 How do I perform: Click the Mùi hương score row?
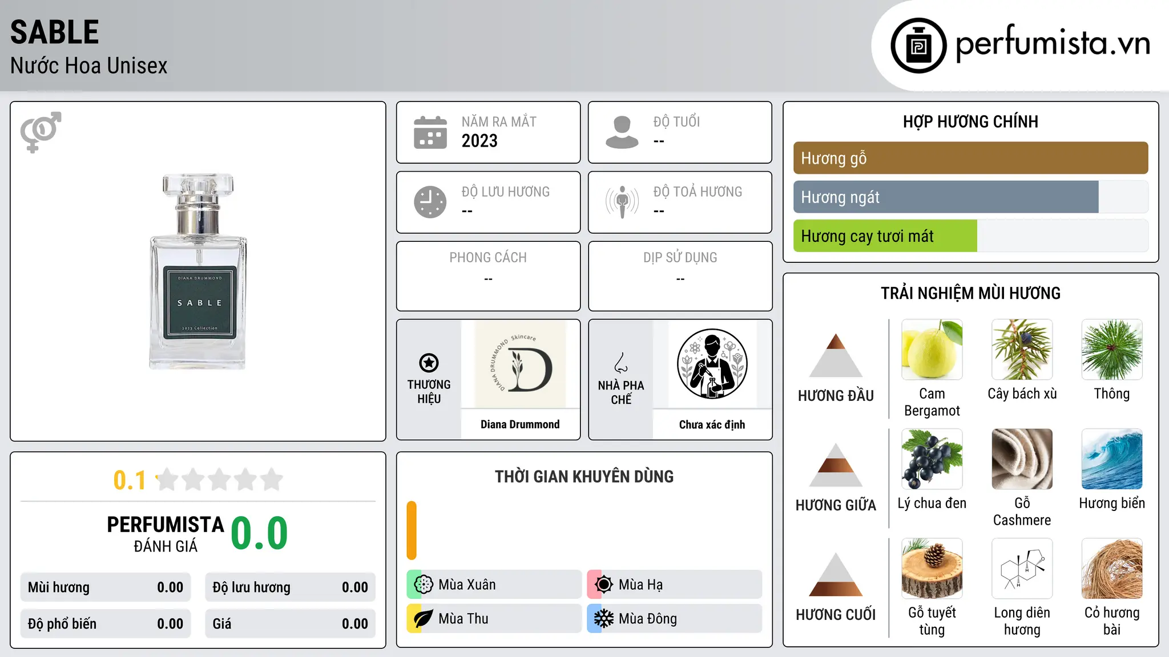[106, 587]
